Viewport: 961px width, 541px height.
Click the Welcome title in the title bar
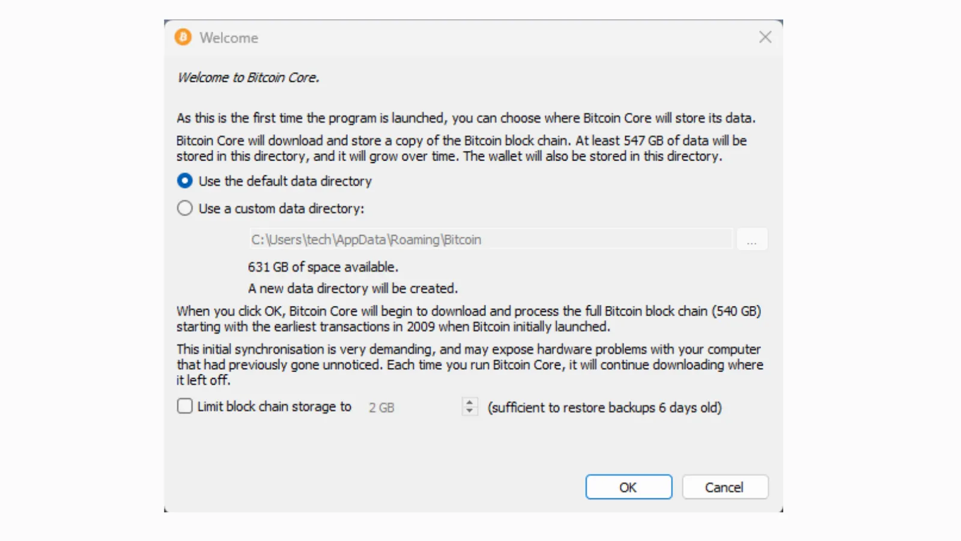pos(229,38)
